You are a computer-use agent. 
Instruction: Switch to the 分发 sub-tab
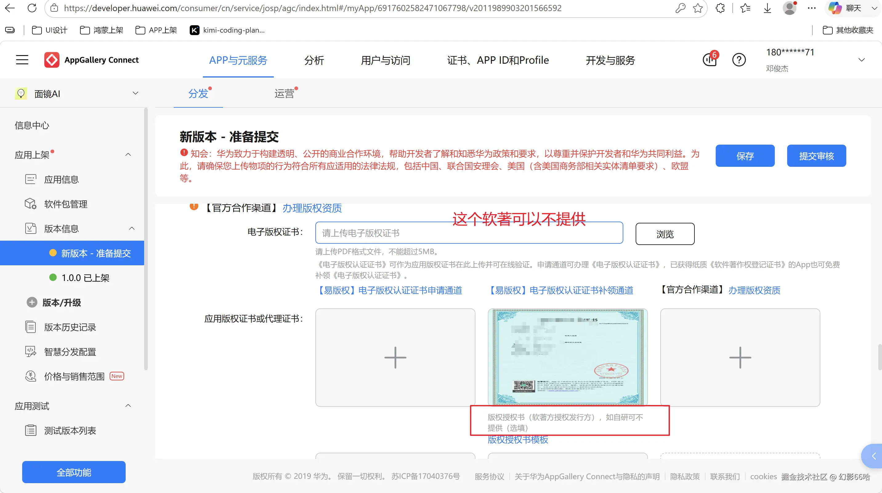point(198,94)
